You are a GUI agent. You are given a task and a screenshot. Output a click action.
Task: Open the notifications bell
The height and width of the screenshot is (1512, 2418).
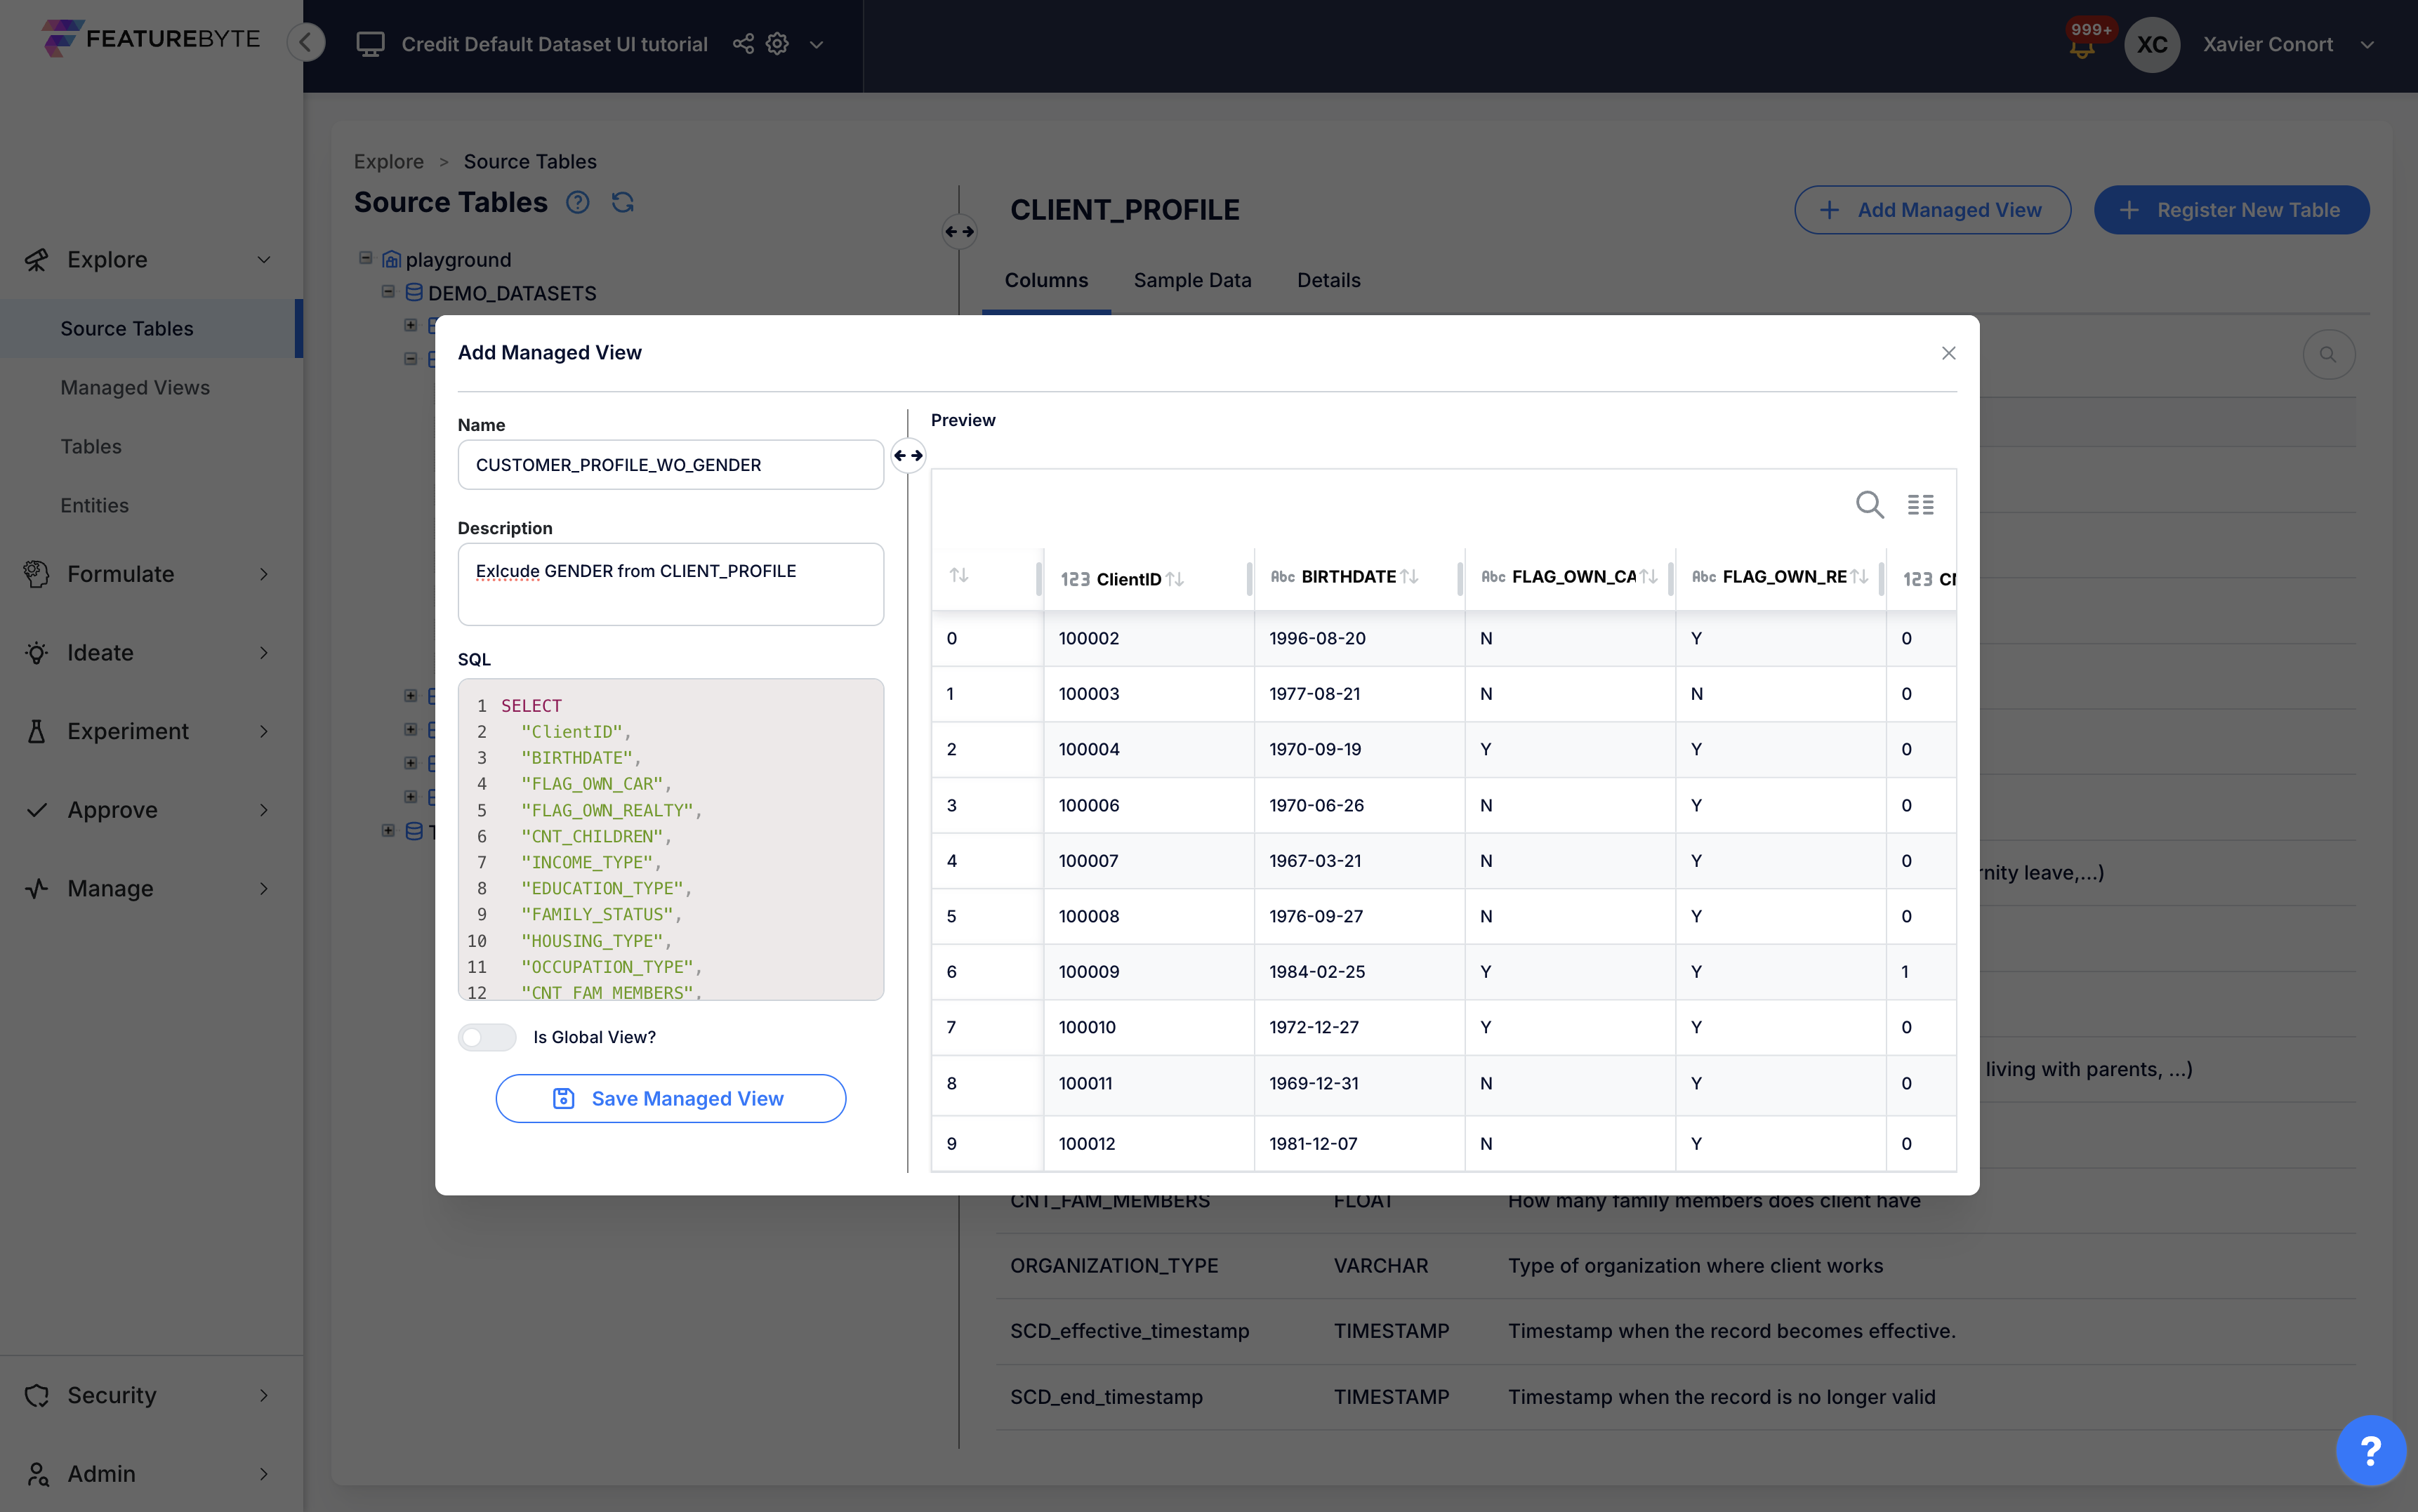(x=2082, y=47)
